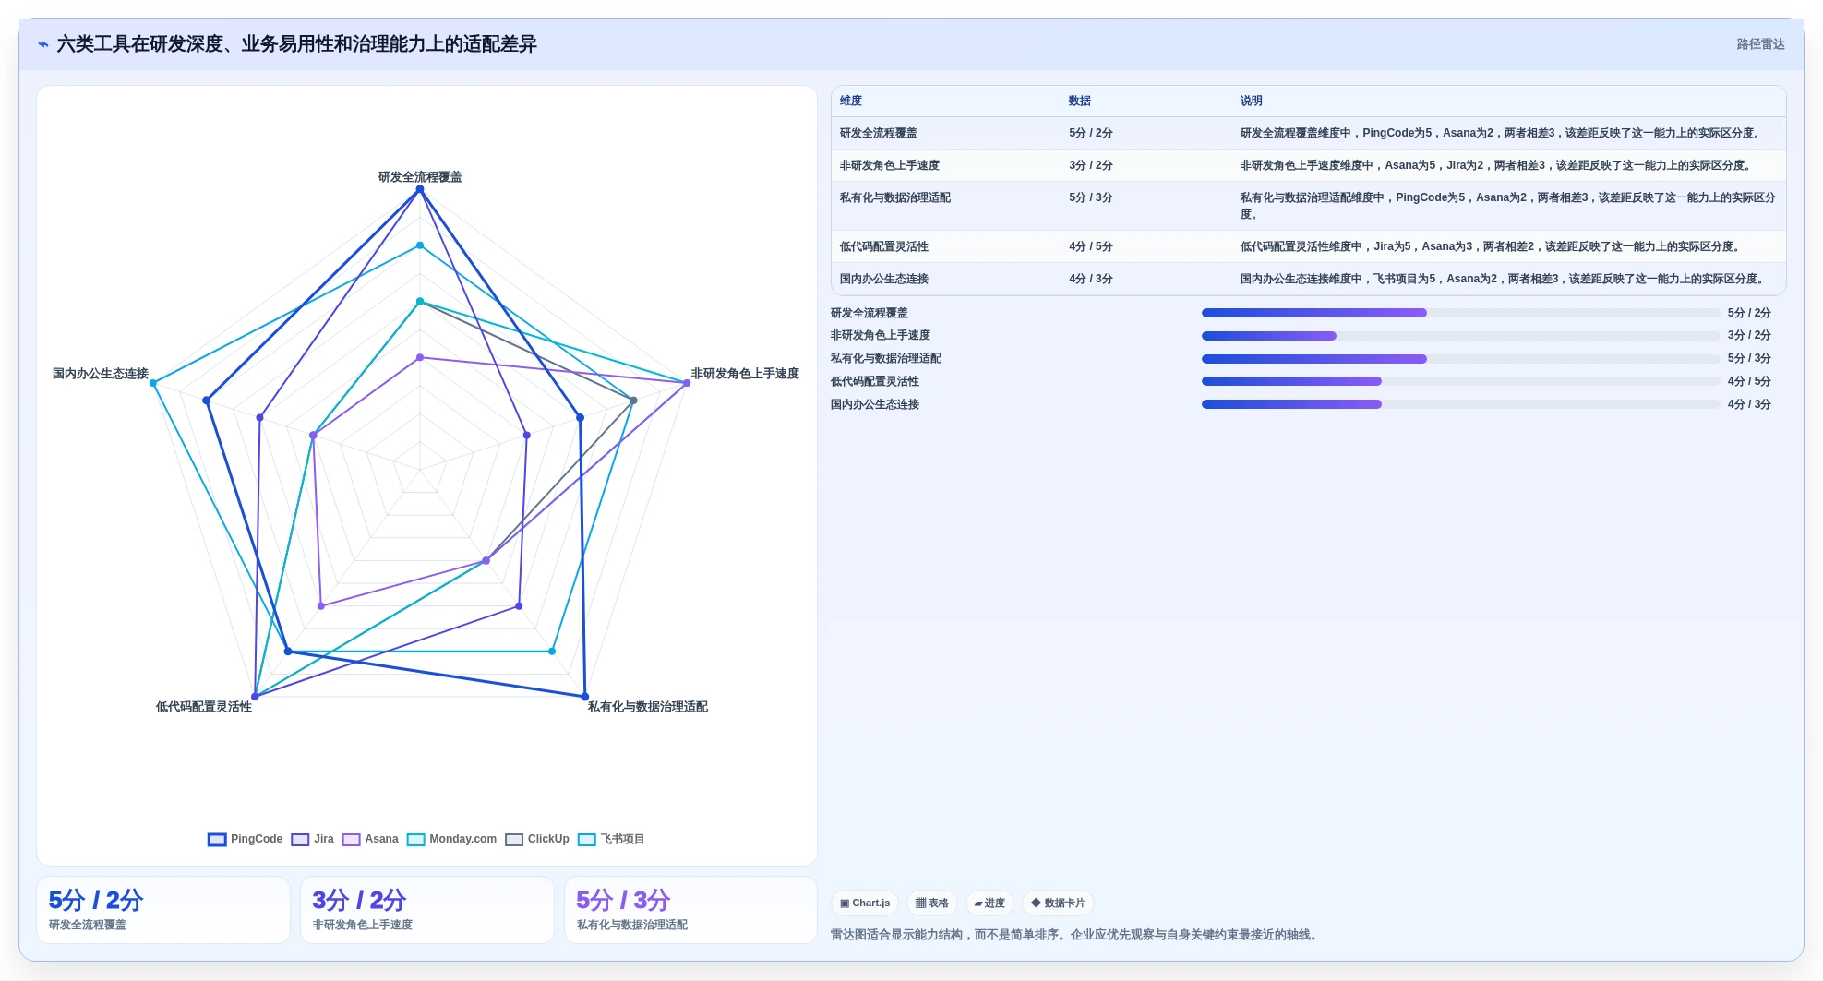Toggle the Asana legend swatch
This screenshot has width=1823, height=981.
tap(351, 840)
